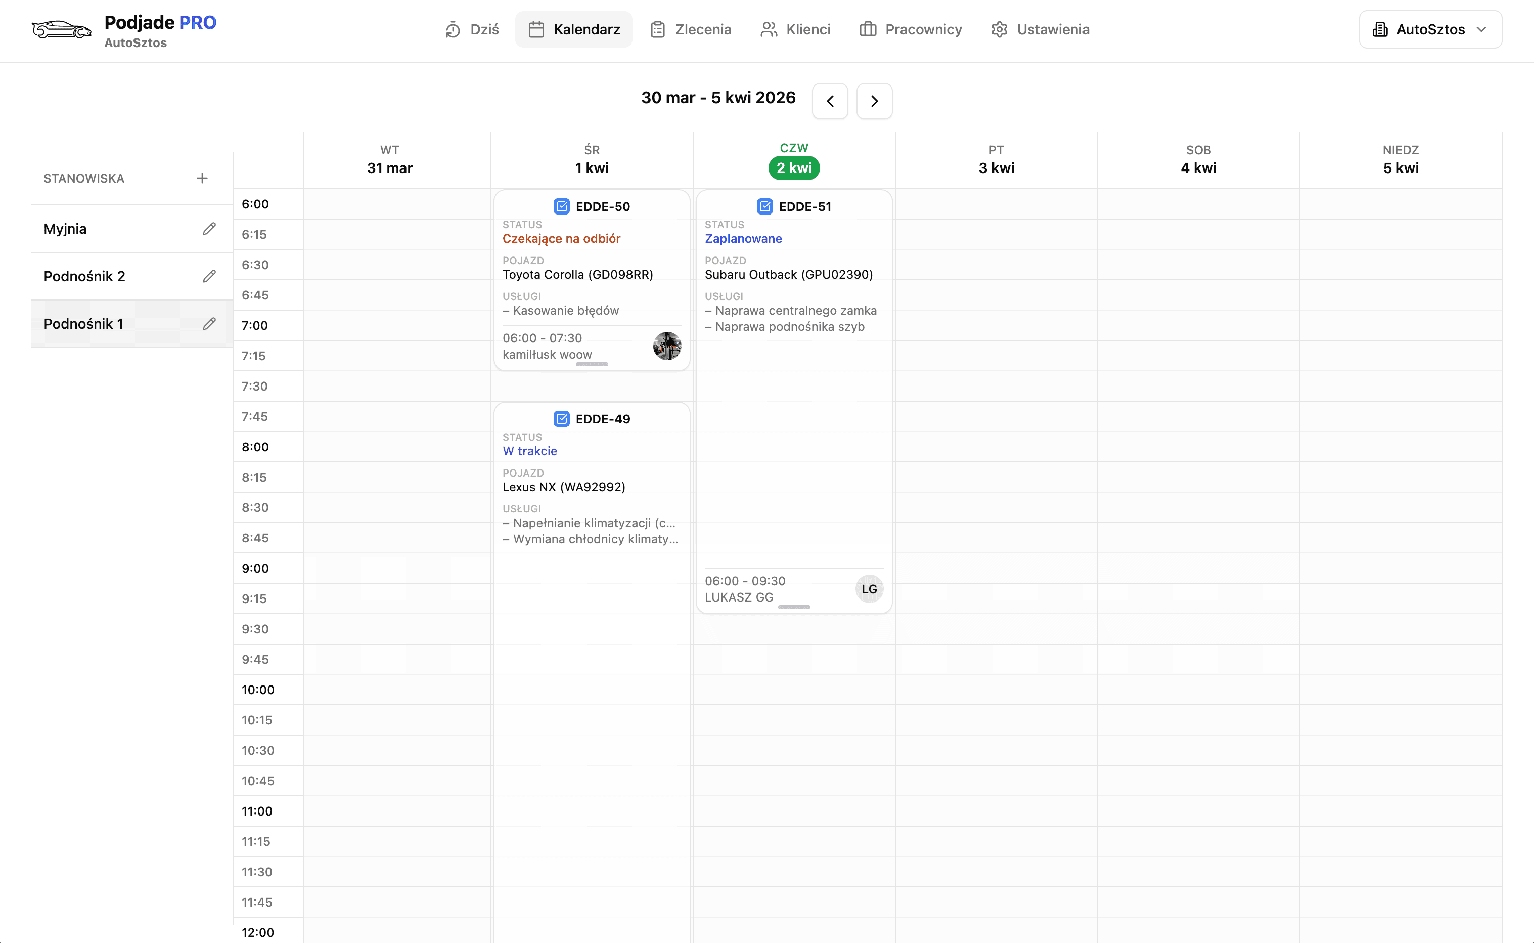Toggle the checkbox on EDDE-49 order card

(562, 418)
